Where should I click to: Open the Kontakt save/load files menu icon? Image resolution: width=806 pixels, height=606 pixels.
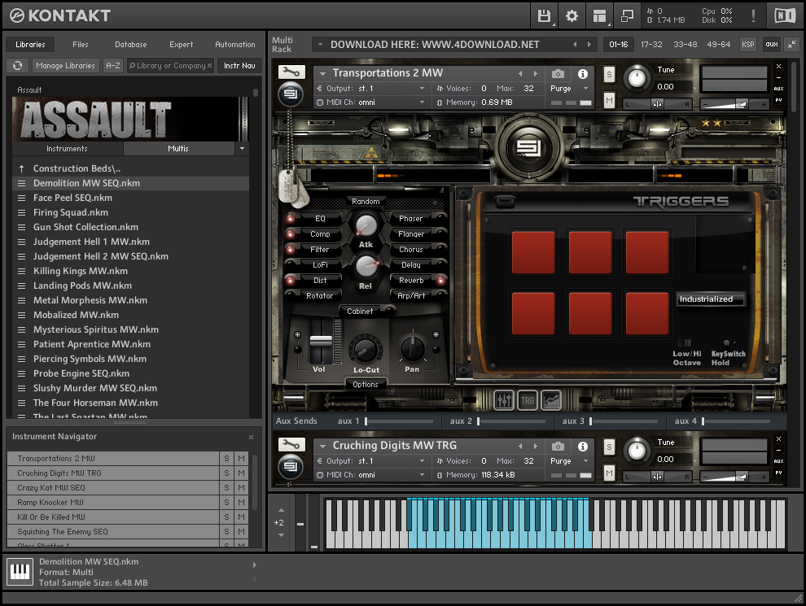(x=544, y=16)
